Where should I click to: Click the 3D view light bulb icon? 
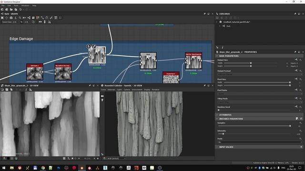[102, 100]
